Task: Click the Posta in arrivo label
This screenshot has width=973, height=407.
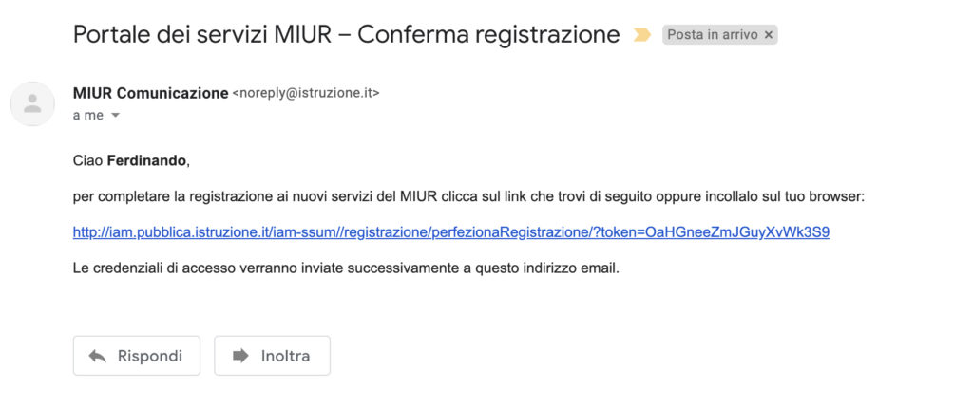Action: (713, 35)
